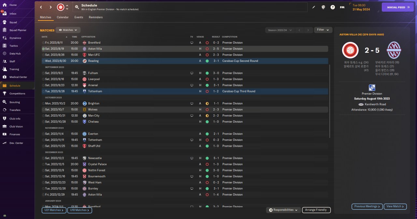Go to previous season arrow
This screenshot has height=219, width=417.
[299, 30]
